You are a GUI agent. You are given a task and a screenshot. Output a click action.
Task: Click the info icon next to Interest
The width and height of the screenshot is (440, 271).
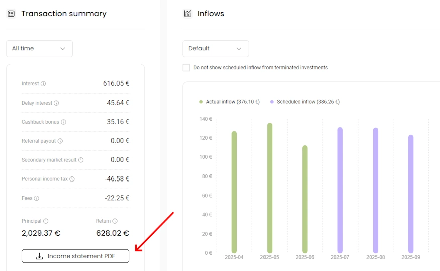pyautogui.click(x=43, y=84)
